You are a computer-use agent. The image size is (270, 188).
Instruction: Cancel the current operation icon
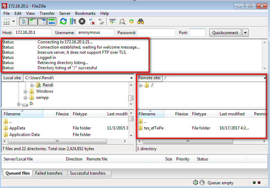(82, 21)
